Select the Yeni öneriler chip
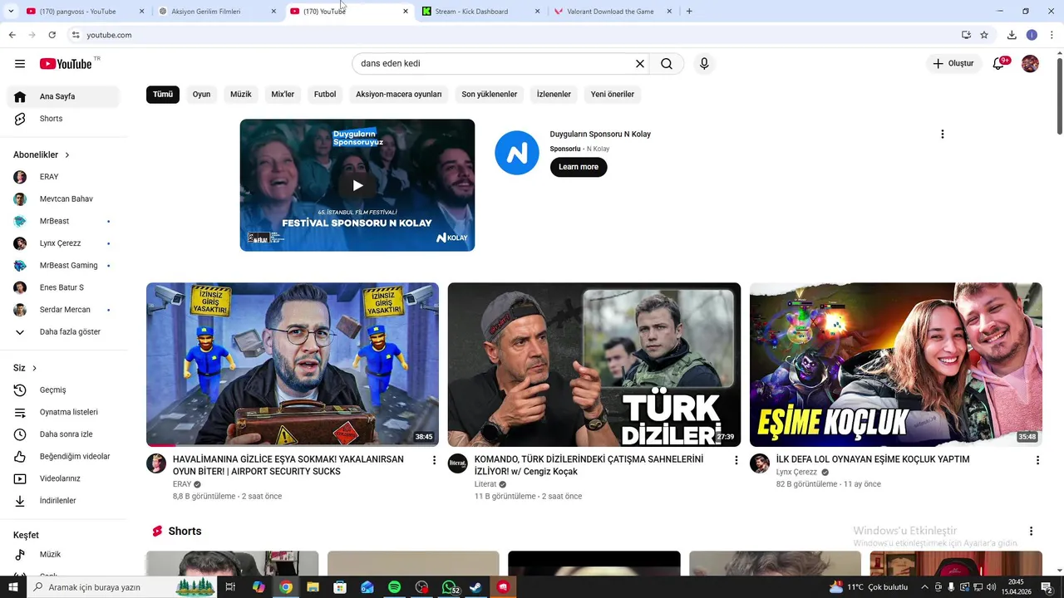 (x=613, y=95)
